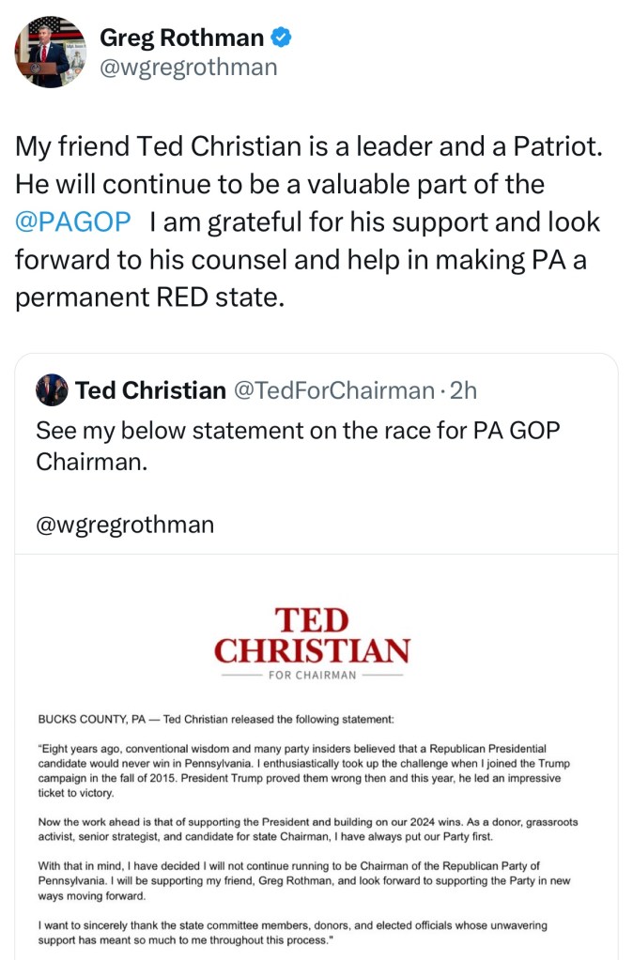This screenshot has height=960, width=633.
Task: Click the blue verified badge
Action: tap(282, 38)
